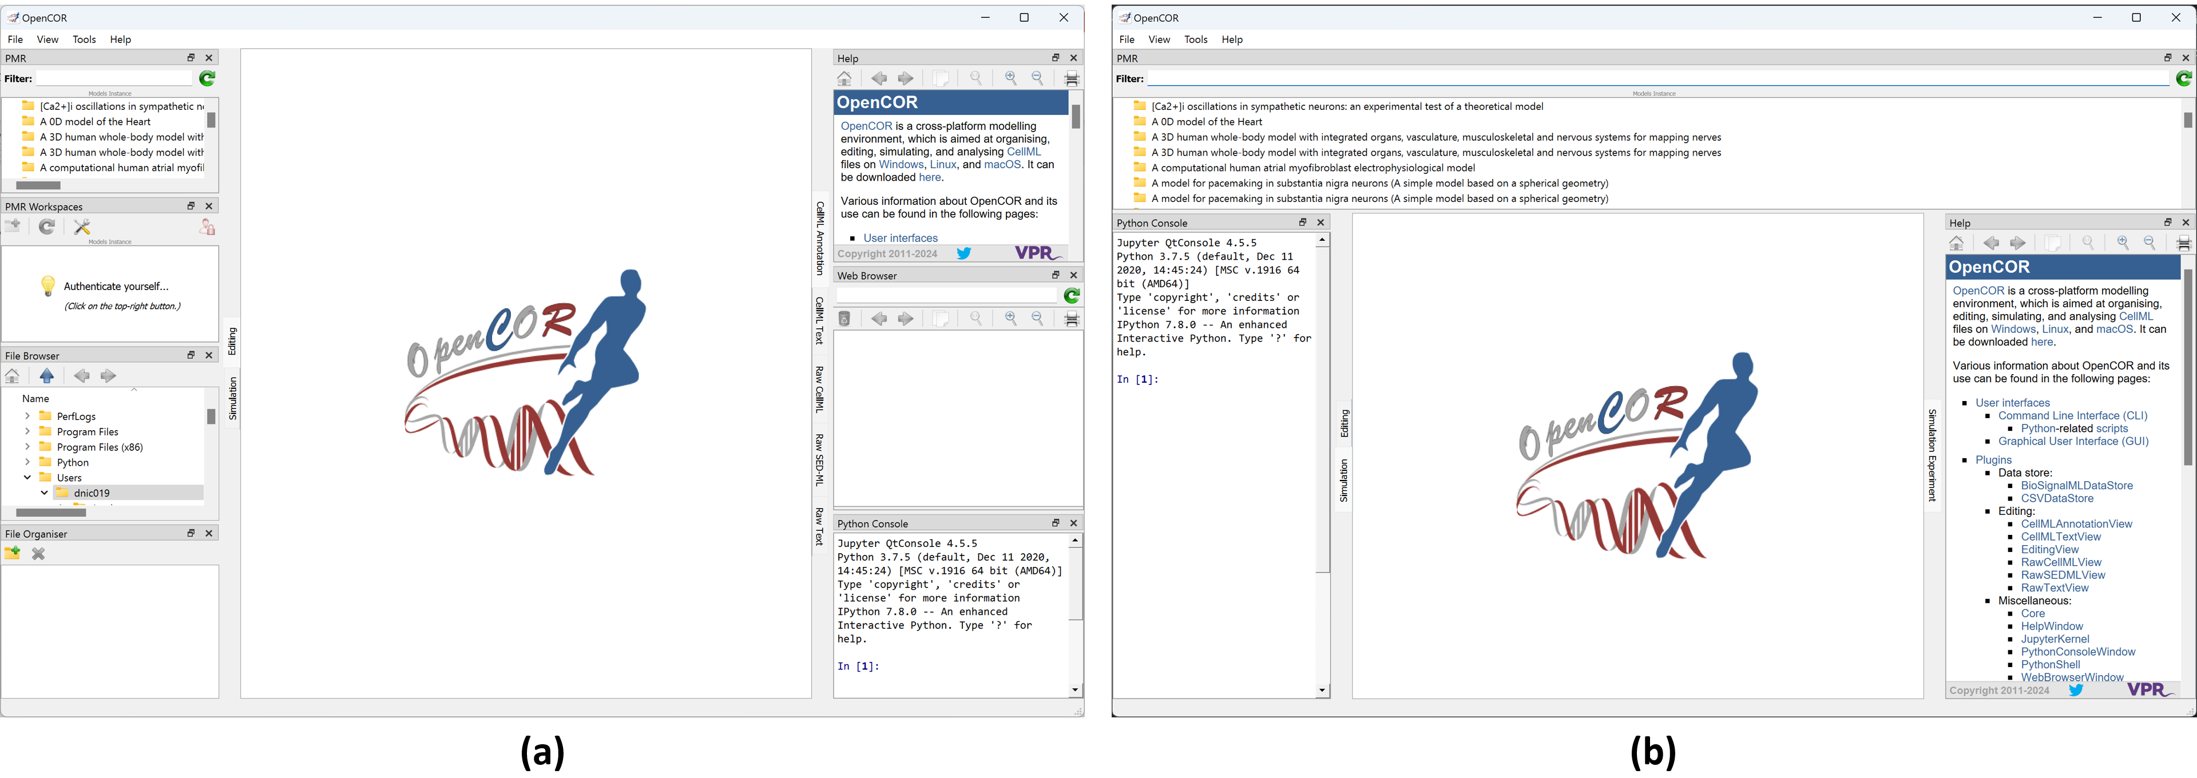Expand the PerfLogs folder
Screen dimensions: 2197x778
[x=27, y=416]
